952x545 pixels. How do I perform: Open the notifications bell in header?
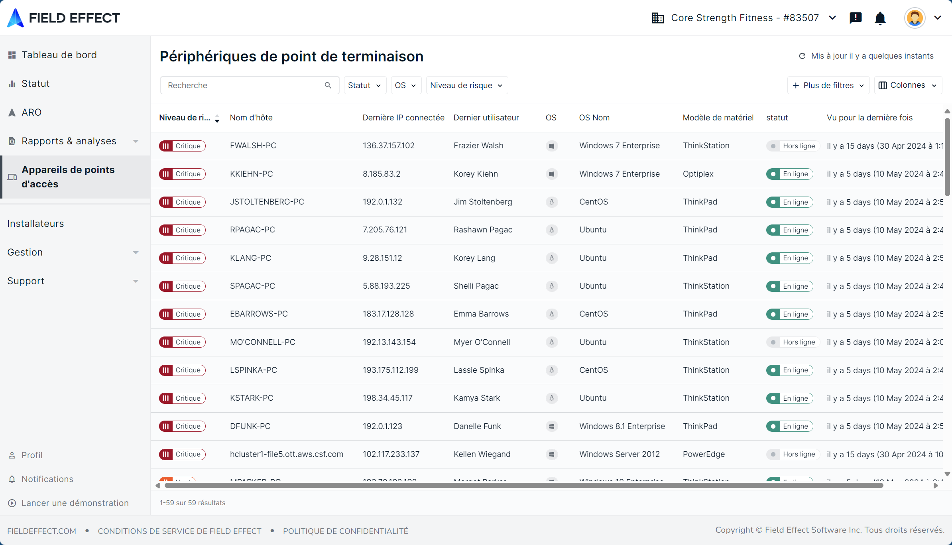pos(880,18)
